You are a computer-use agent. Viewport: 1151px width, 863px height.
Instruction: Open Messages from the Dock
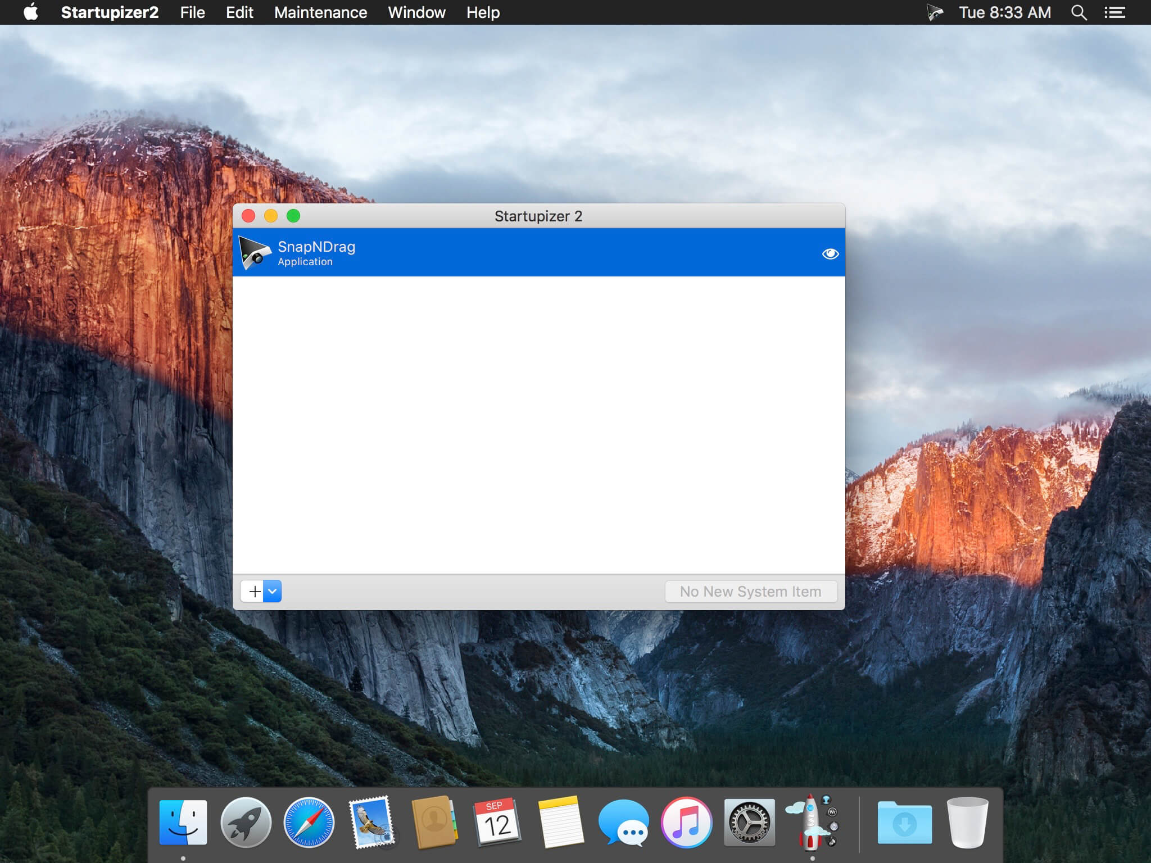pyautogui.click(x=623, y=823)
